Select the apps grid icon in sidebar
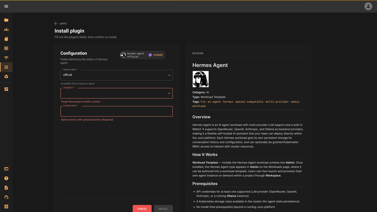Image resolution: width=377 pixels, height=212 pixels. coord(6,67)
